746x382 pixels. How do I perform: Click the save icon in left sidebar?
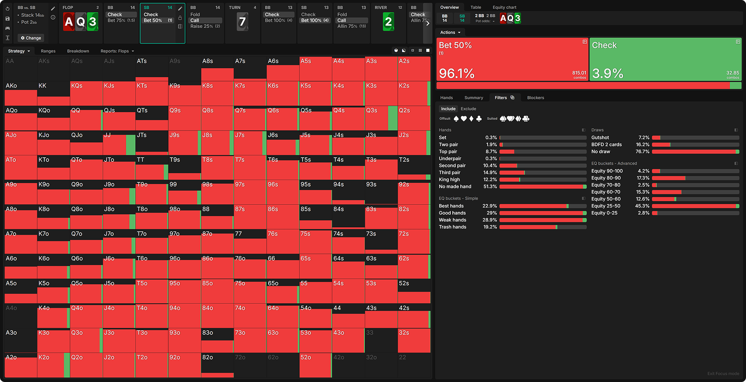7,19
